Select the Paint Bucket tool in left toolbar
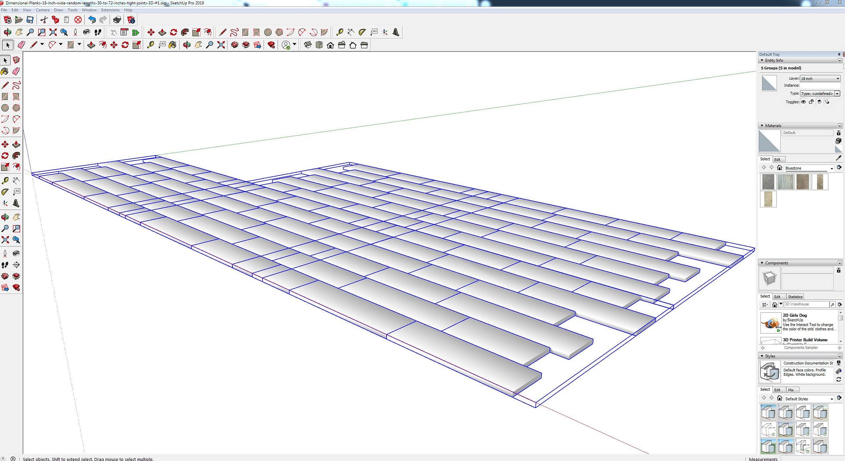The height and width of the screenshot is (461, 845). click(5, 71)
